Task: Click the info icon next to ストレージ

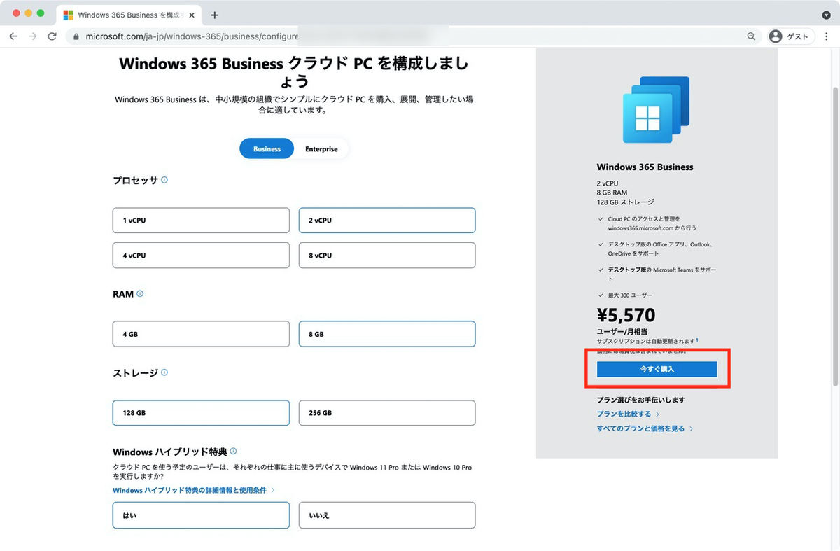Action: point(164,373)
